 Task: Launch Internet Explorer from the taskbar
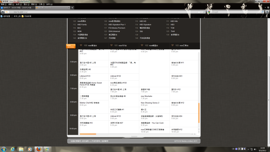tap(12, 149)
